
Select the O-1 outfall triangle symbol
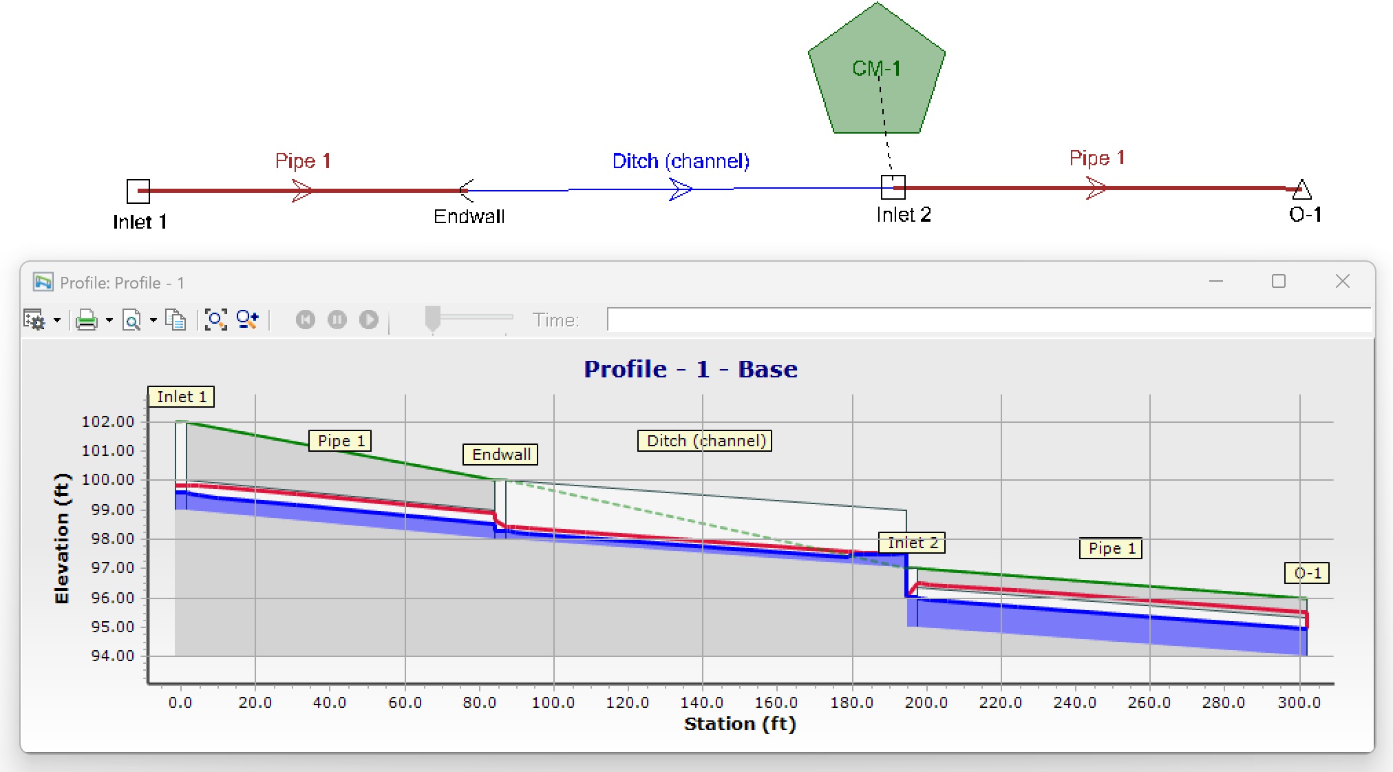1302,189
